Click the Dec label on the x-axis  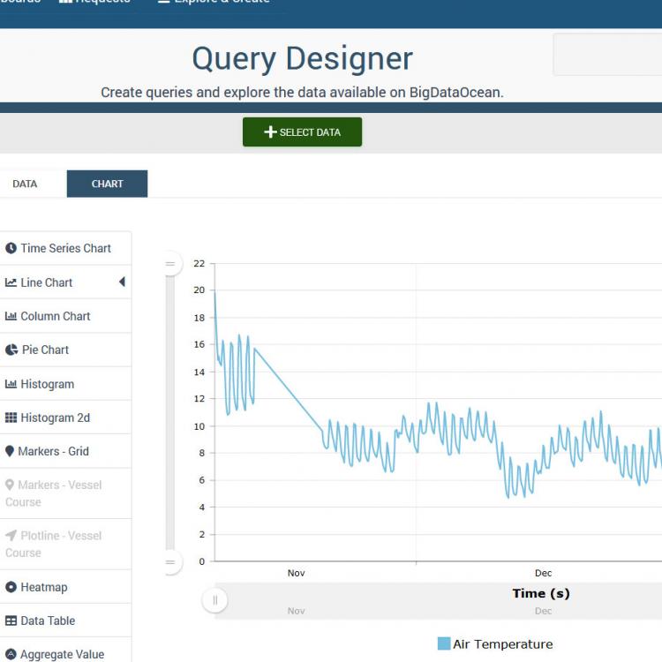[543, 573]
